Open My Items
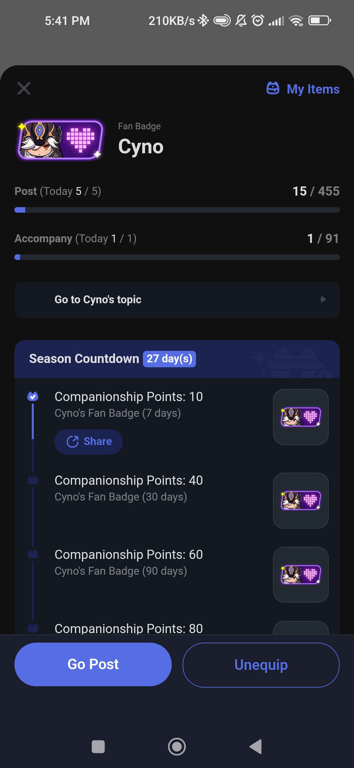This screenshot has width=354, height=768. 303,89
